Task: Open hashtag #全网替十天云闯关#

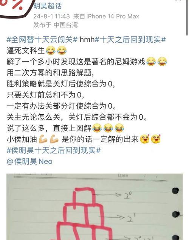Action: tap(42, 40)
